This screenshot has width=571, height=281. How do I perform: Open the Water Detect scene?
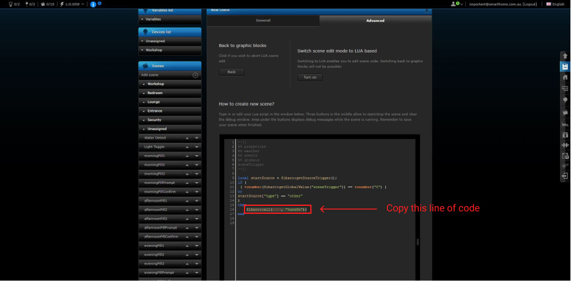tap(155, 138)
